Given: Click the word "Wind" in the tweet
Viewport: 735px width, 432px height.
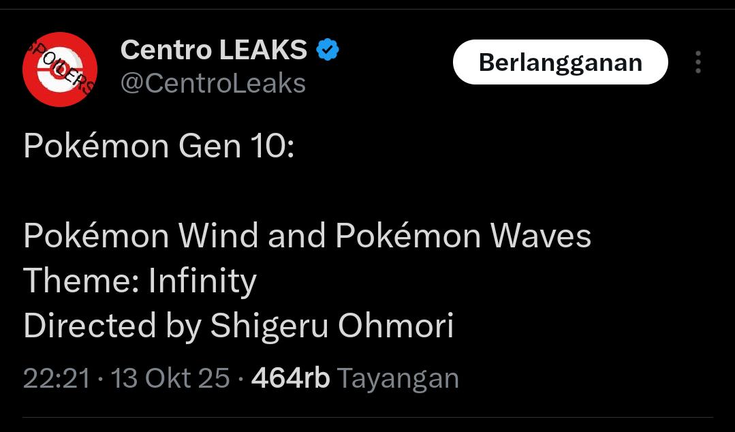Looking at the screenshot, I should click(x=218, y=236).
